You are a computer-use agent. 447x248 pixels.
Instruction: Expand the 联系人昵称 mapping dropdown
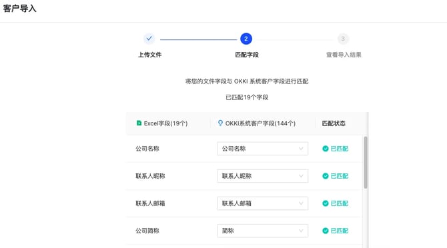click(263, 176)
